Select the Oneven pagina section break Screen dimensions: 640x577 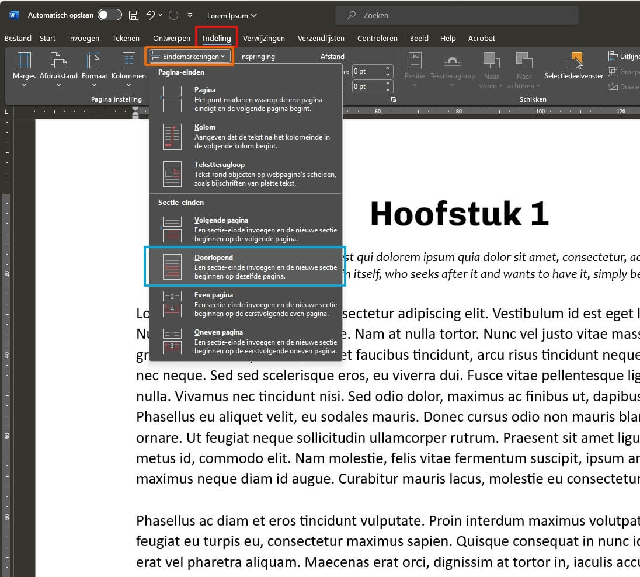245,341
